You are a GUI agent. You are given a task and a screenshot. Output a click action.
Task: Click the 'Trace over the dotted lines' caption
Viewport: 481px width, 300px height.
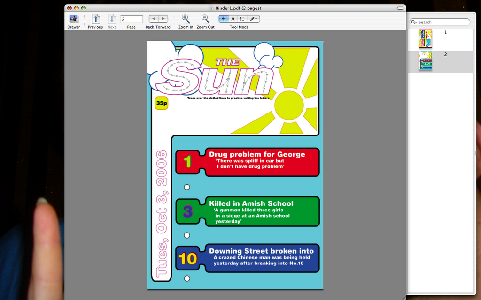pos(228,98)
